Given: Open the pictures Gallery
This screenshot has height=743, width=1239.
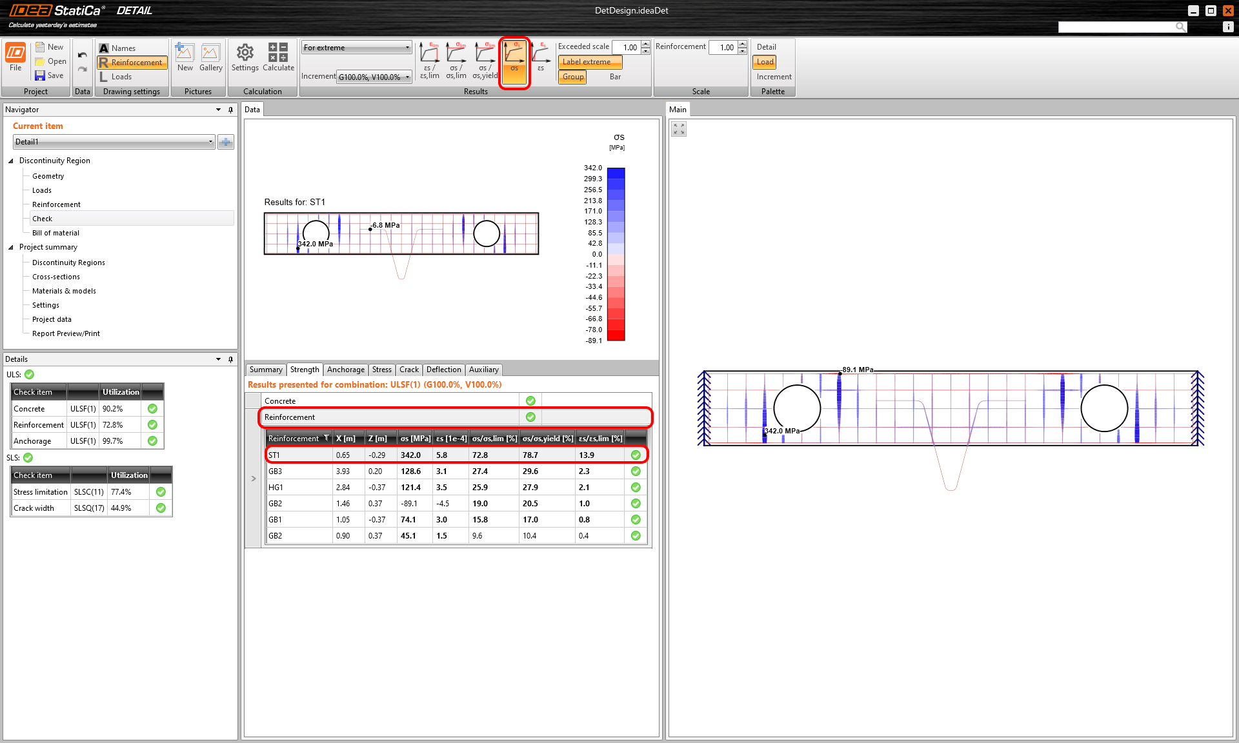Looking at the screenshot, I should coord(210,57).
